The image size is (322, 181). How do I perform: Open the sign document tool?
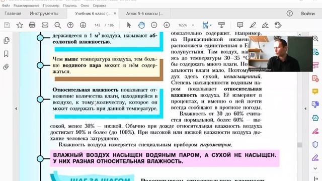265,25
